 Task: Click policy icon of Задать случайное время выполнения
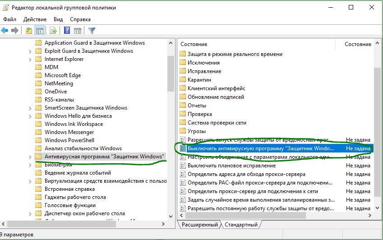[183, 200]
